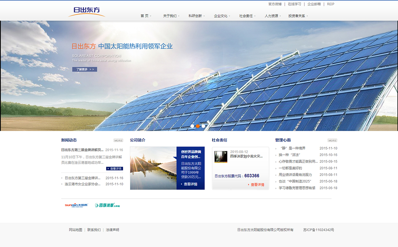
Task: Open the article 四季沐歌刘小龙火灾... dated 2015-08-12
Action: pos(246,156)
